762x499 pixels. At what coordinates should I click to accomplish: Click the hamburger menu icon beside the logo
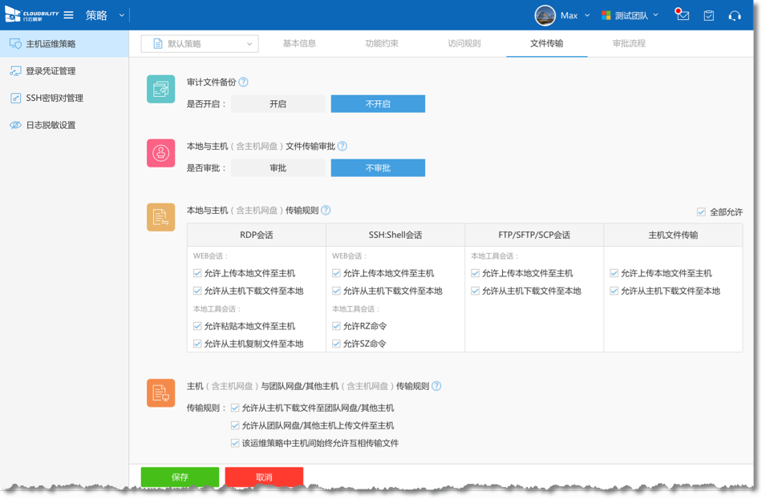tap(69, 15)
